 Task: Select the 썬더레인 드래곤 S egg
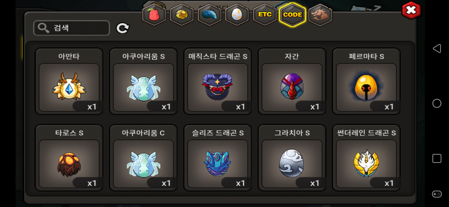click(x=366, y=158)
